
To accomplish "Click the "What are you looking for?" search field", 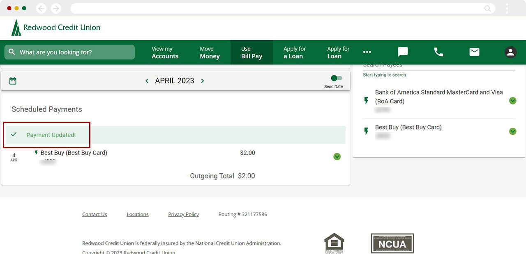I will pos(69,52).
